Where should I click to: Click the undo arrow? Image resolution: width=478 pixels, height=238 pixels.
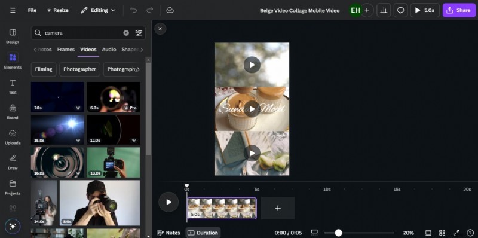click(133, 10)
